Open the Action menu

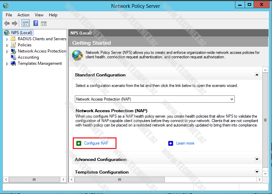pyautogui.click(x=23, y=15)
